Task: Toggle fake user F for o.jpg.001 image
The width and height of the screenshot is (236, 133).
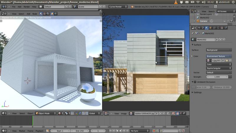Action: pyautogui.click(x=223, y=61)
